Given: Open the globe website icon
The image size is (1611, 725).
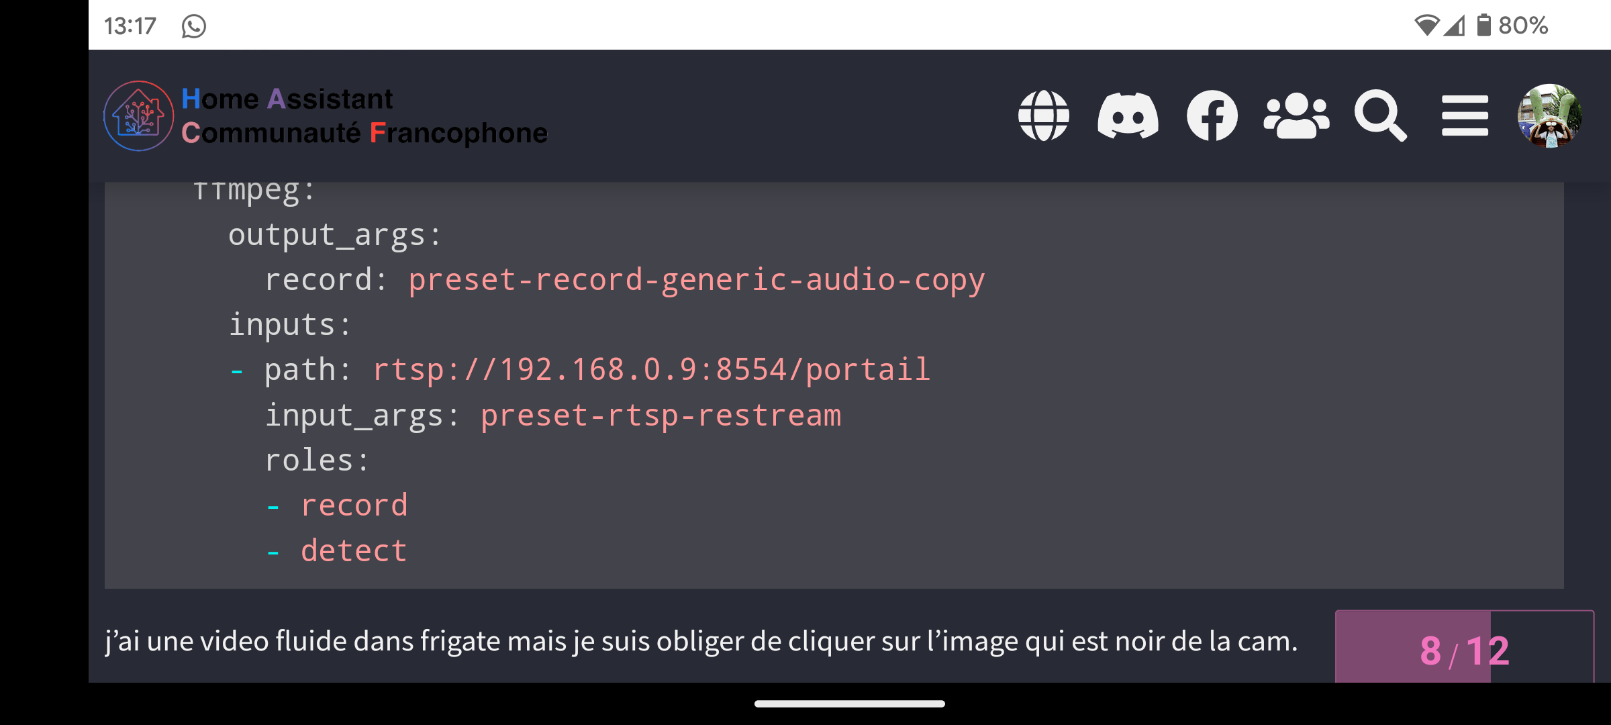Looking at the screenshot, I should (1043, 115).
